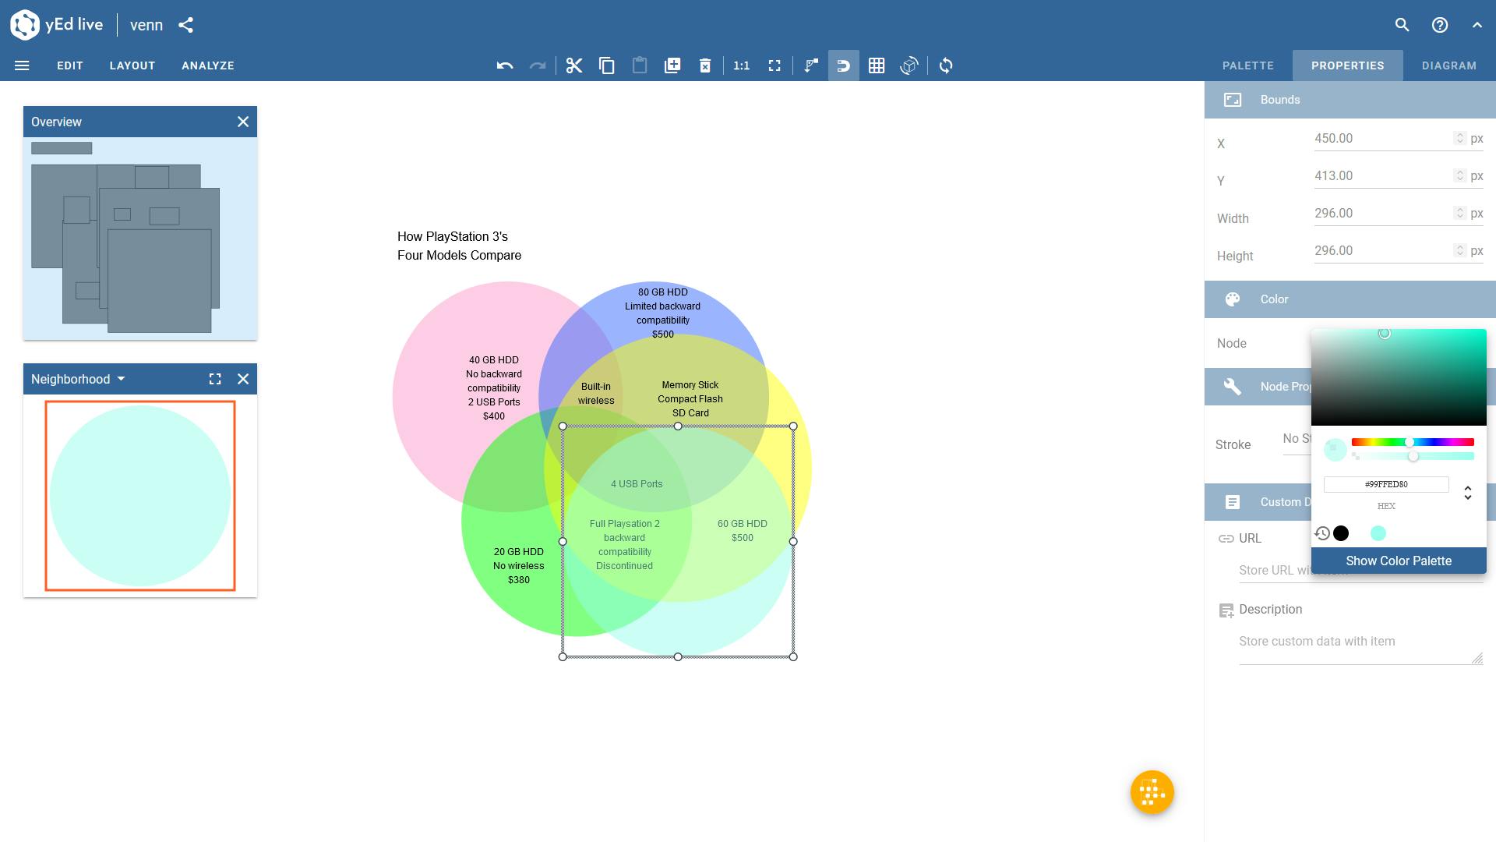The image size is (1496, 842).
Task: Click the Undo arrow icon
Action: point(505,65)
